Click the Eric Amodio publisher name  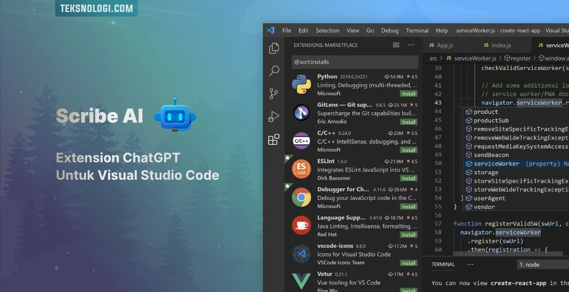[332, 121]
